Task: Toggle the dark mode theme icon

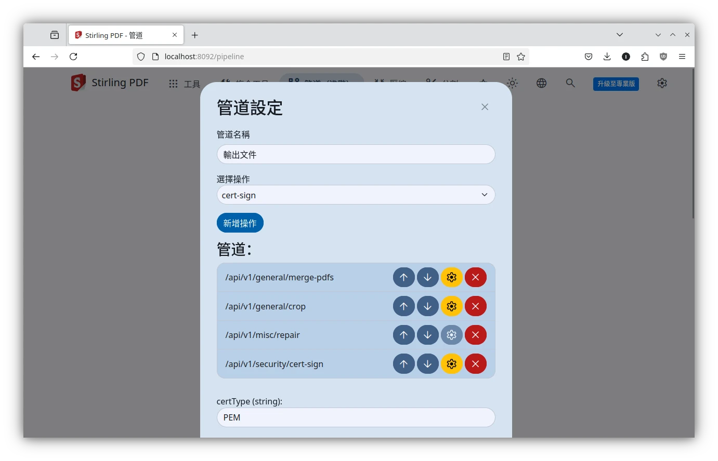Action: coord(512,83)
